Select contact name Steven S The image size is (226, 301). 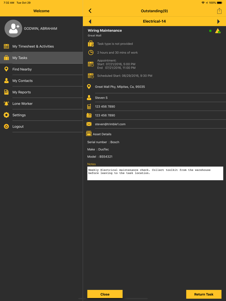click(101, 98)
